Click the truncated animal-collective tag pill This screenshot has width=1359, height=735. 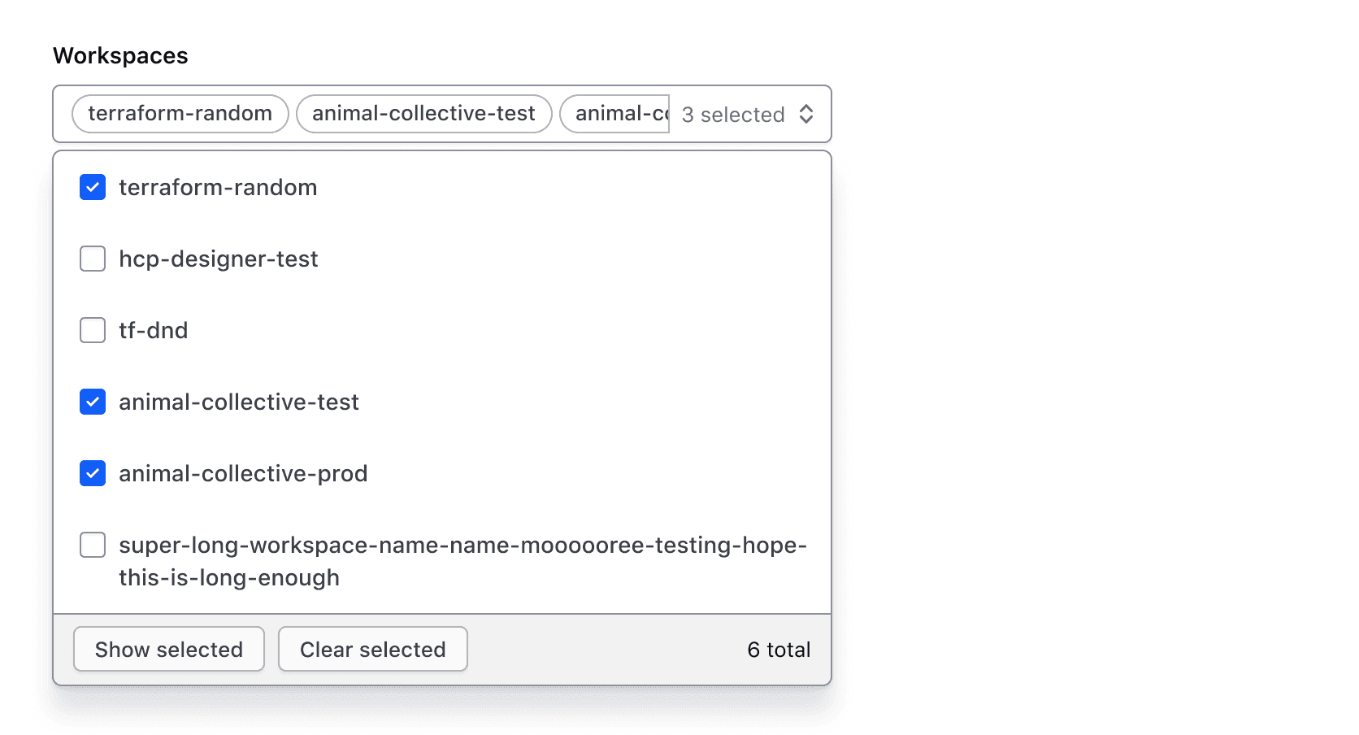(x=614, y=113)
